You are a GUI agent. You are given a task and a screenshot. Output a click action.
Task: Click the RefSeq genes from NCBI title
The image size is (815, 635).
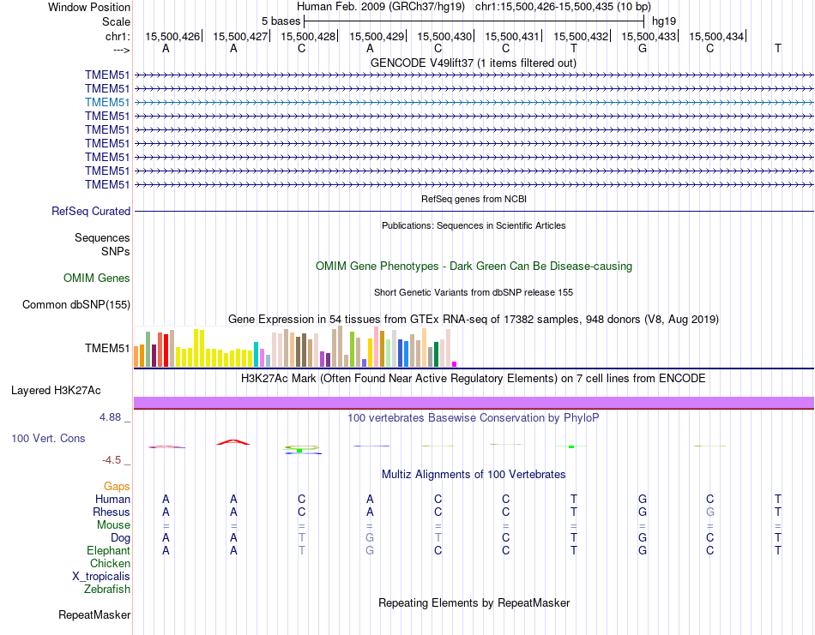coord(474,199)
